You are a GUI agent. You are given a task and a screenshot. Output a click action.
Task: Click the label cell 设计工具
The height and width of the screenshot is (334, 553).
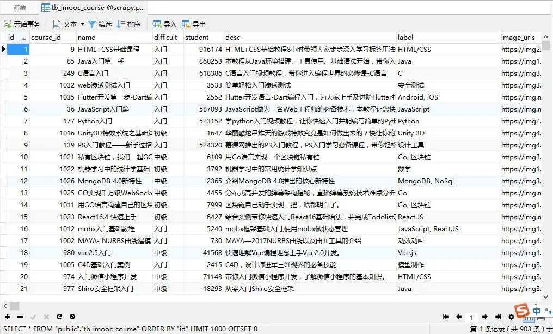(x=448, y=145)
